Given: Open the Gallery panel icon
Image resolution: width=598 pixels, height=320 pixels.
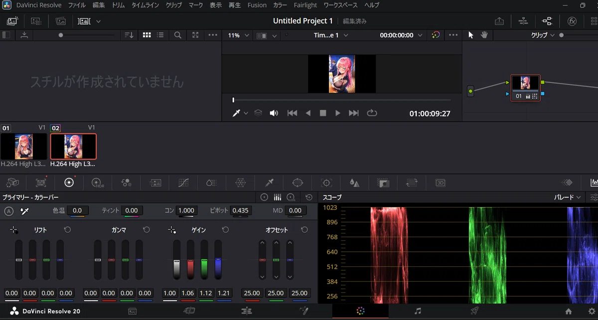Looking at the screenshot, I should pyautogui.click(x=12, y=21).
